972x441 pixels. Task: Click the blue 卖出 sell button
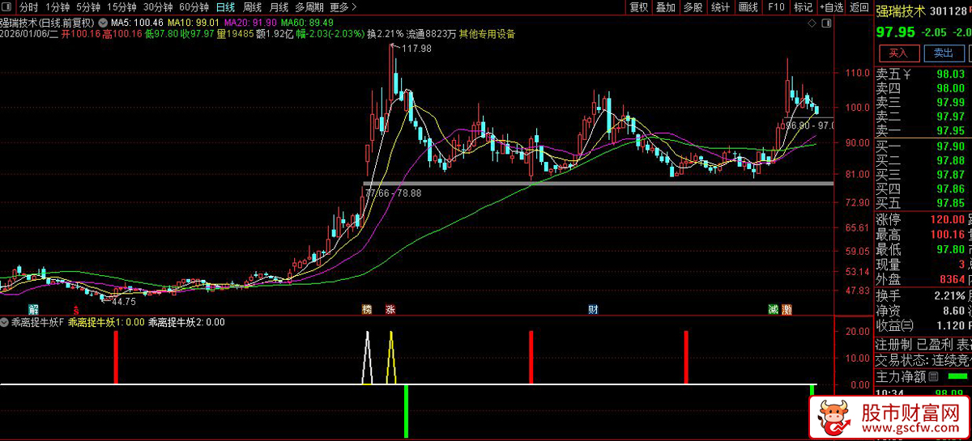coord(944,53)
